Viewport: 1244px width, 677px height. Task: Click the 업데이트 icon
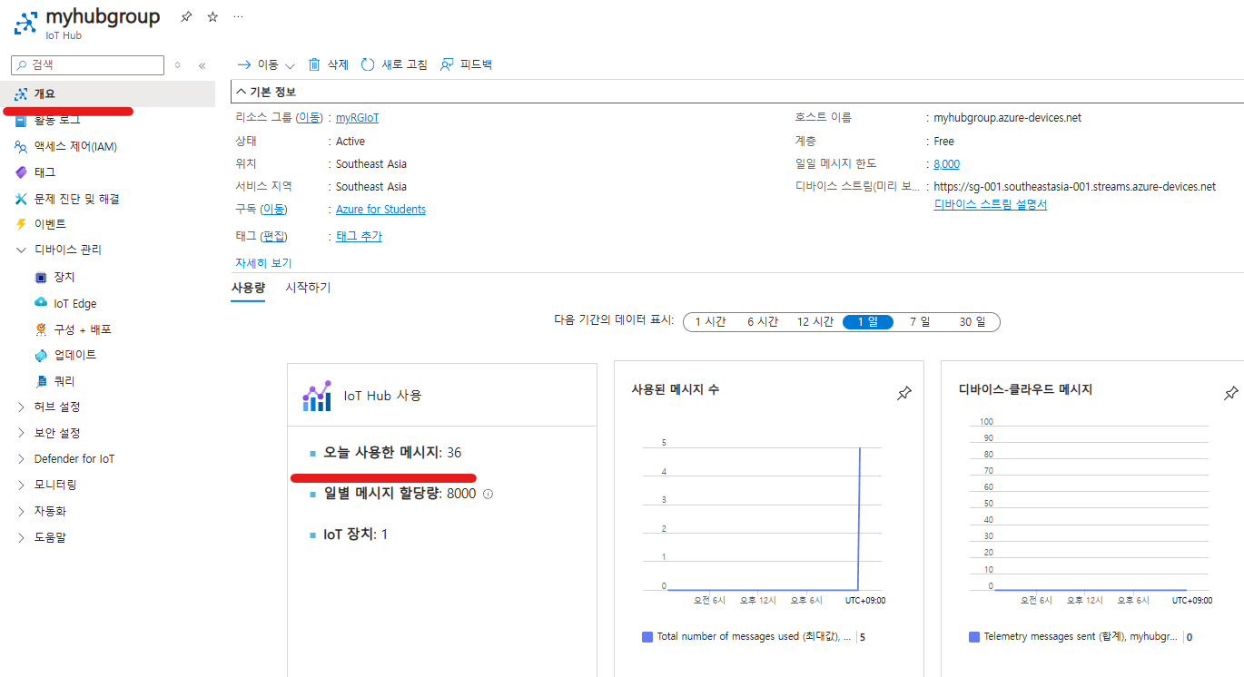click(41, 355)
